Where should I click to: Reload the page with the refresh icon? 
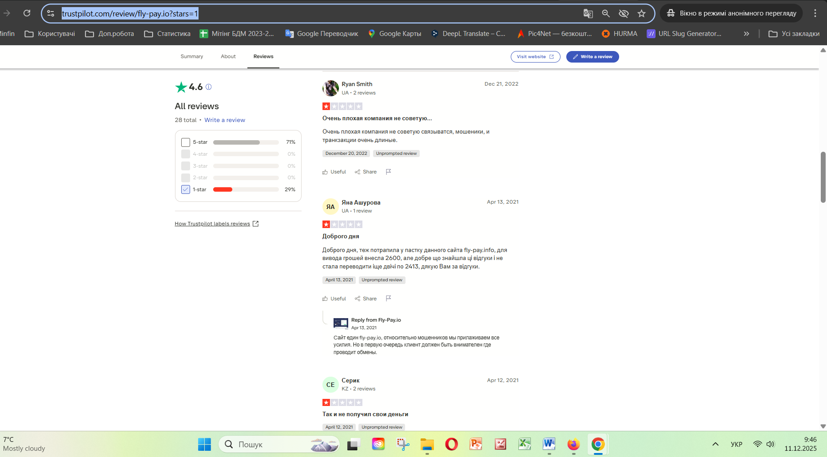[27, 13]
